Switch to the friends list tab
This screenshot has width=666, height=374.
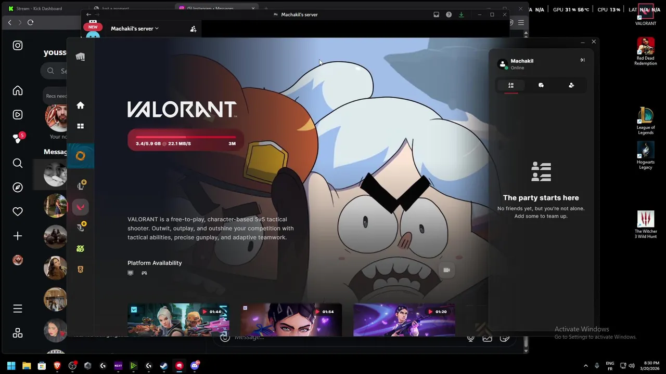coord(511,85)
